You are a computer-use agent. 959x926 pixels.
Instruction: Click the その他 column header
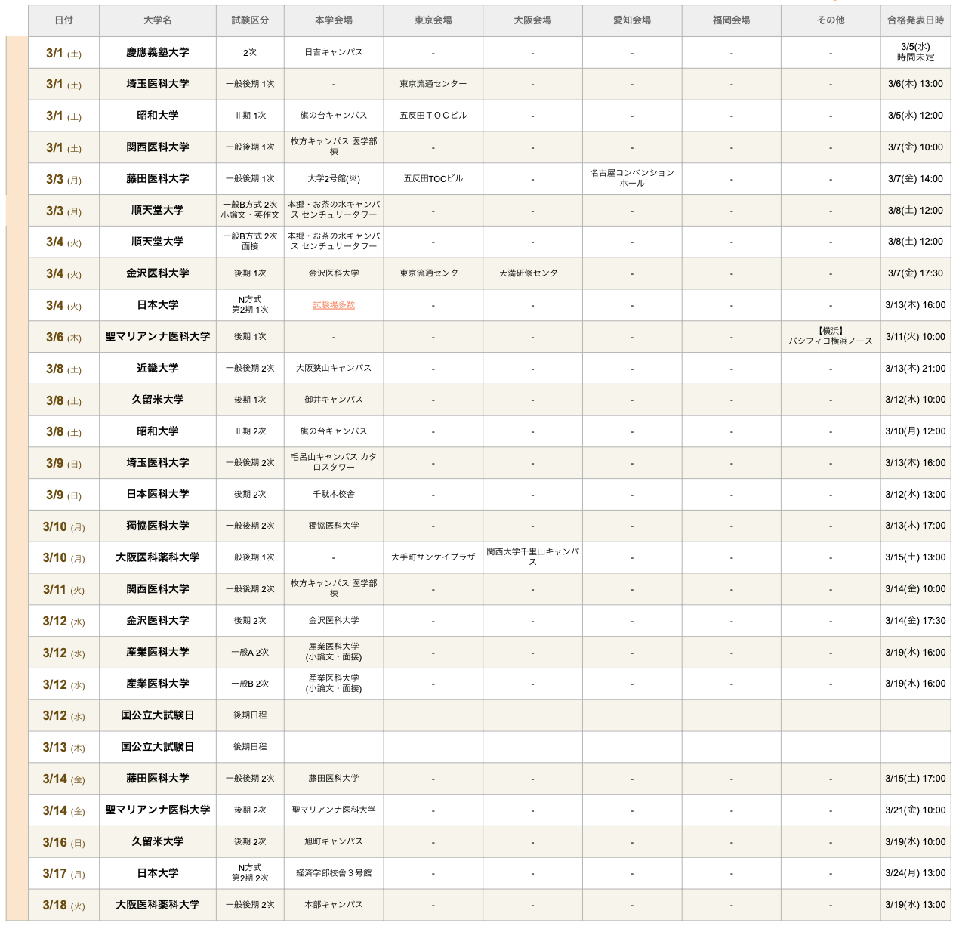(x=831, y=20)
